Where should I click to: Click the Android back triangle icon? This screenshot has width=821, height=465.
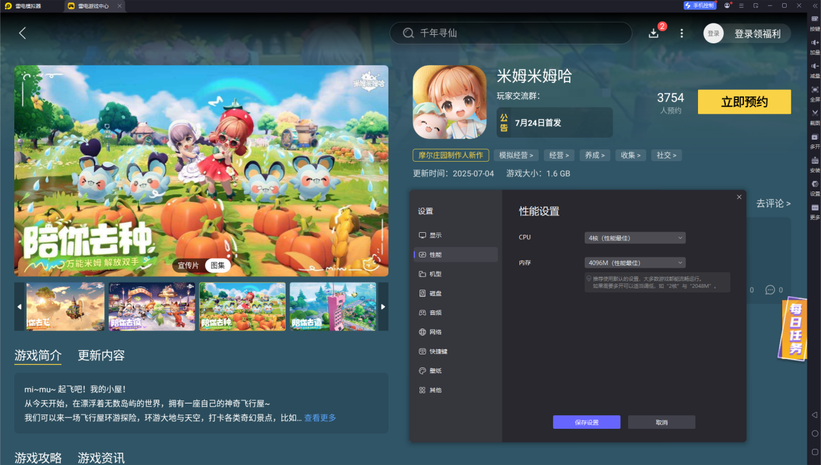click(x=815, y=415)
